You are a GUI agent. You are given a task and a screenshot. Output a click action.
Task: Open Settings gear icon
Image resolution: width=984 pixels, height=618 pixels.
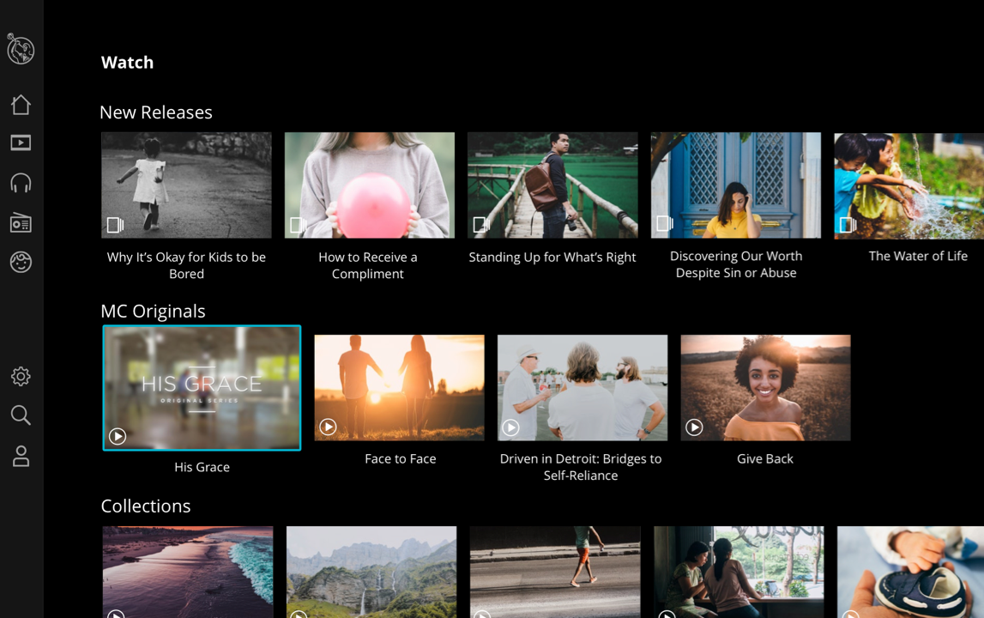coord(21,376)
